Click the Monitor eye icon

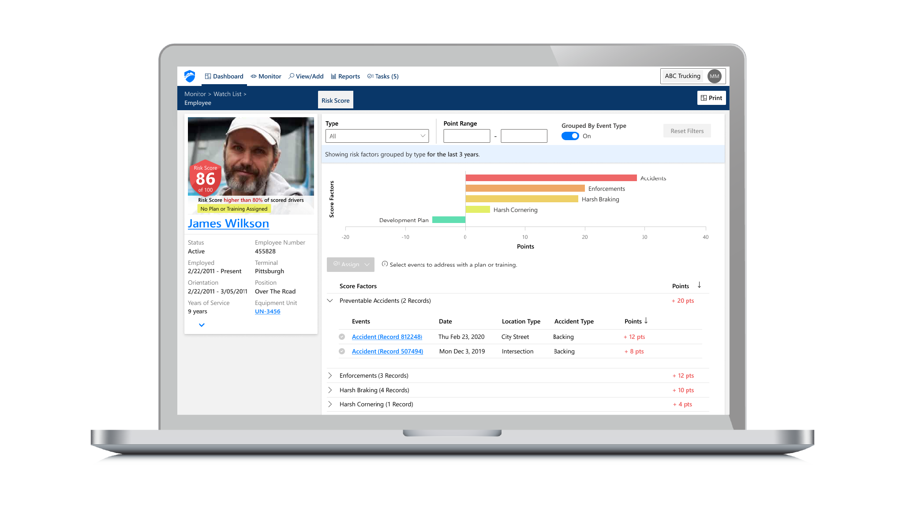pyautogui.click(x=254, y=76)
